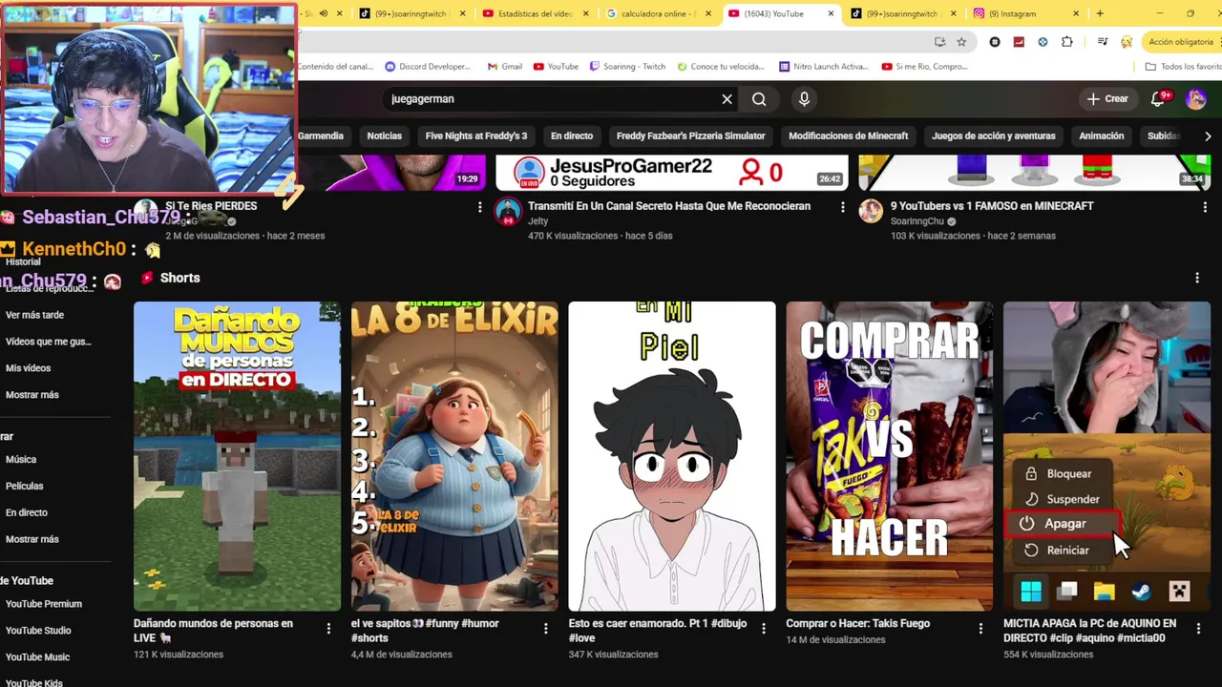Open the browser profile avatar
Screen dimensions: 1222x687
(1127, 42)
